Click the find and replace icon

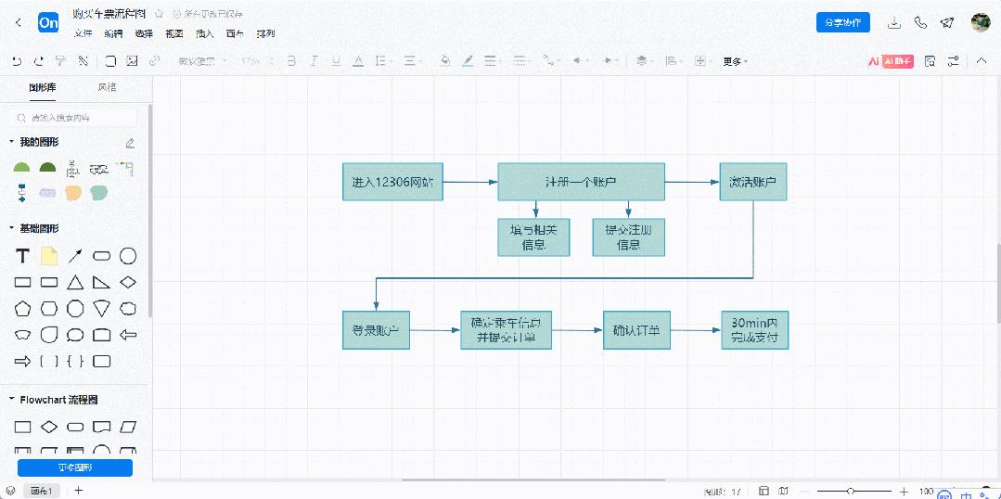pyautogui.click(x=930, y=61)
